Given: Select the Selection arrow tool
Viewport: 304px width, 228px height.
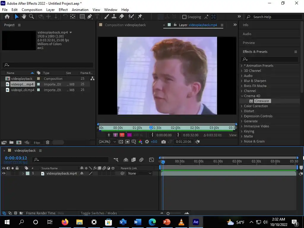Looking at the screenshot, I should click(17, 17).
